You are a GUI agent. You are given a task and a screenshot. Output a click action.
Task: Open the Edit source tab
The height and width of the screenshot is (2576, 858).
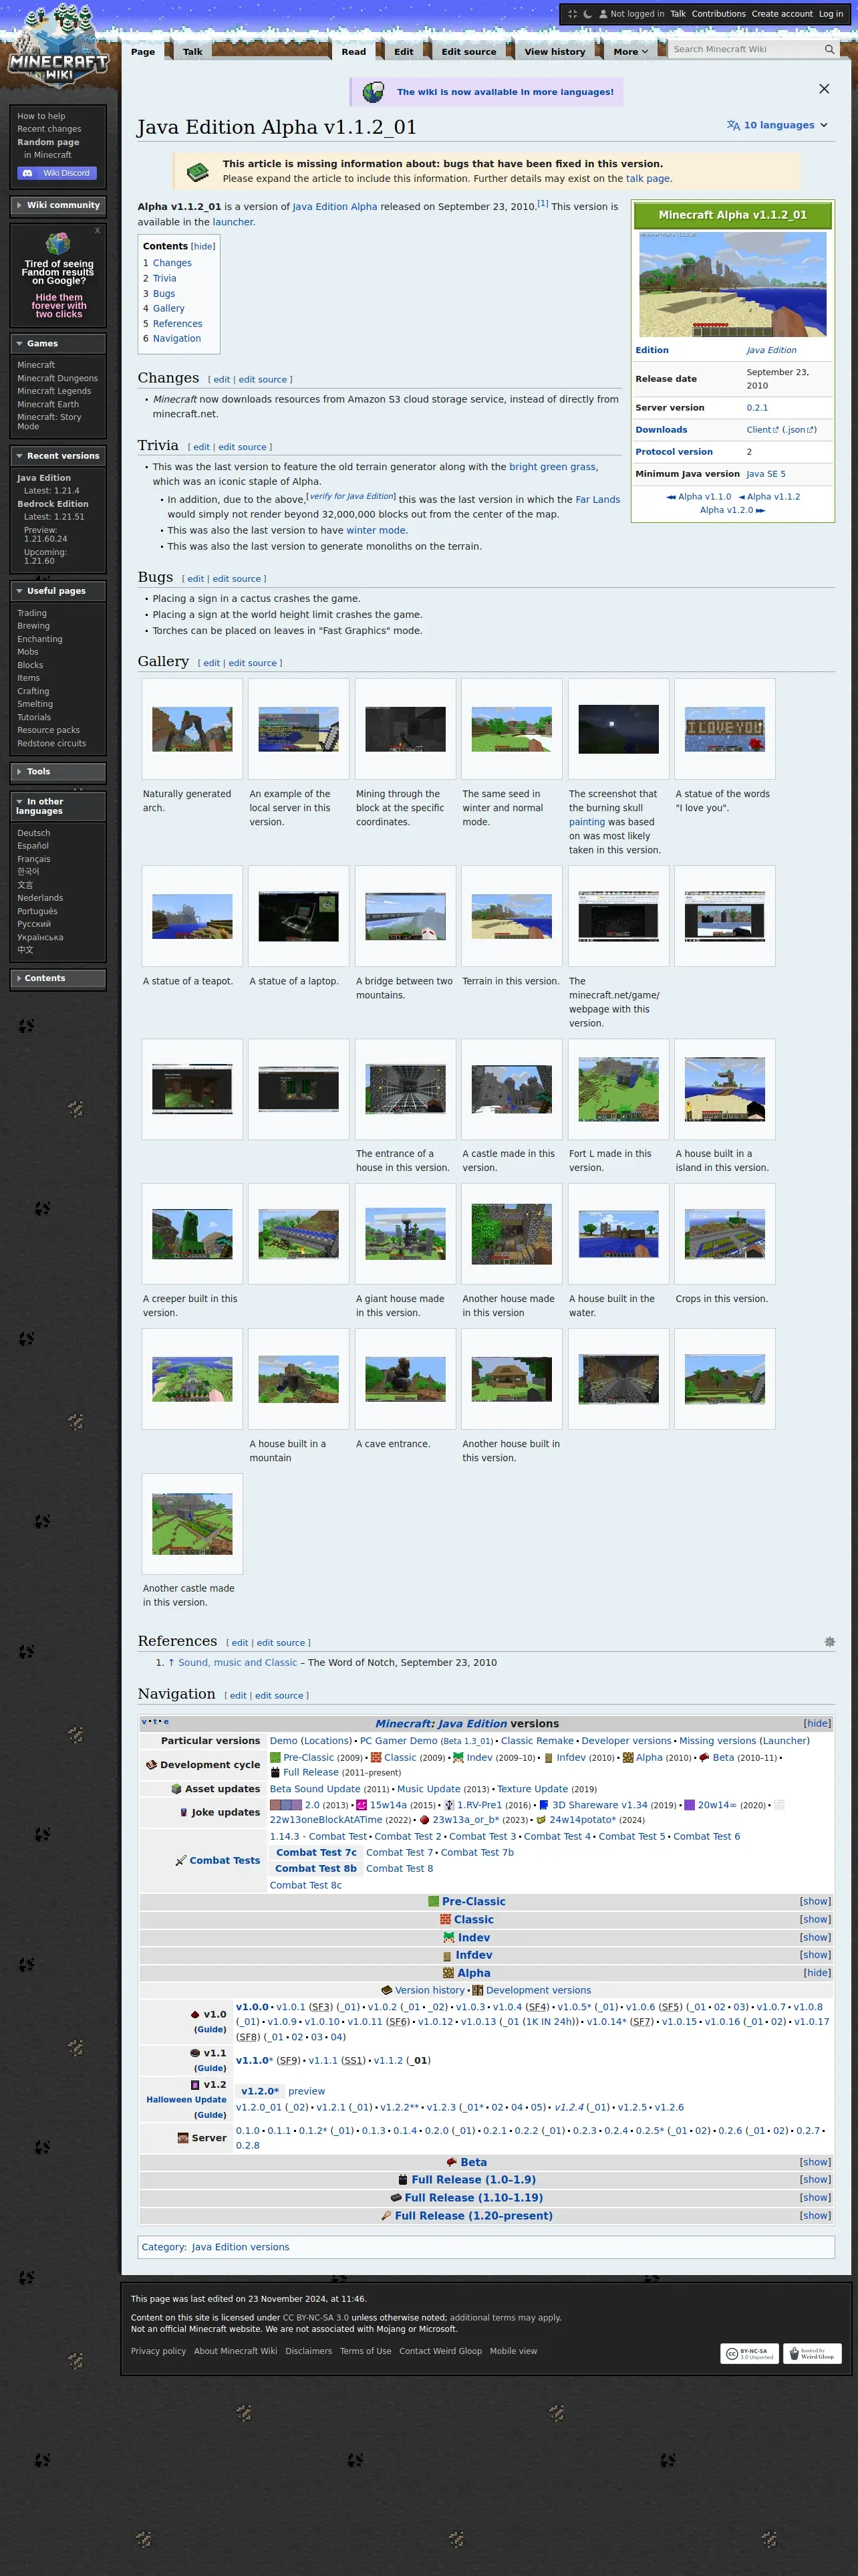468,52
